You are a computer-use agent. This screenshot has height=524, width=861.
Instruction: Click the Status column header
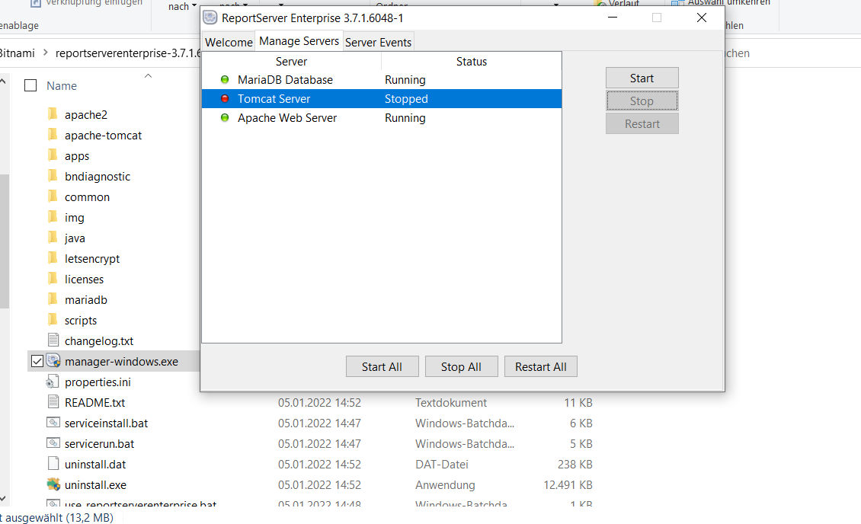tap(471, 62)
